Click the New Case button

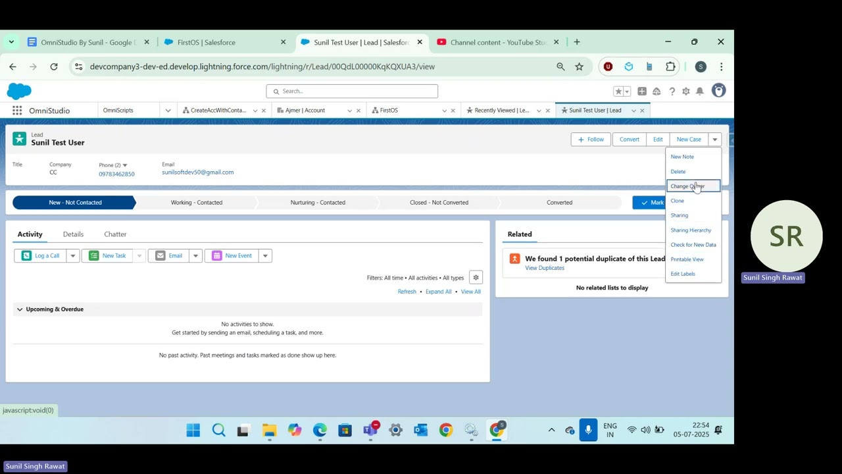point(689,140)
